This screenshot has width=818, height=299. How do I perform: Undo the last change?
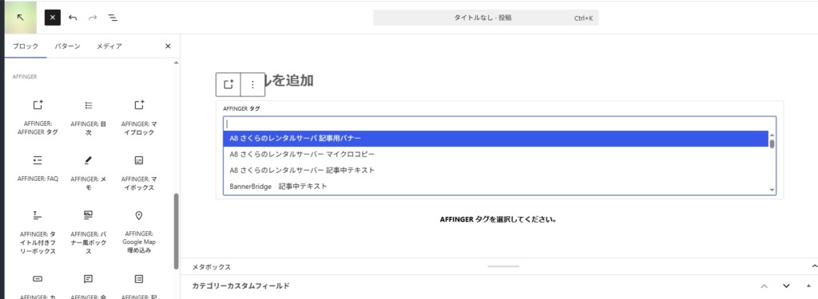click(73, 18)
